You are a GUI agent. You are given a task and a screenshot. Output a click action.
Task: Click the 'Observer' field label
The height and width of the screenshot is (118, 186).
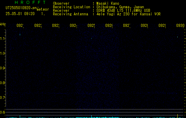(x=61, y=4)
